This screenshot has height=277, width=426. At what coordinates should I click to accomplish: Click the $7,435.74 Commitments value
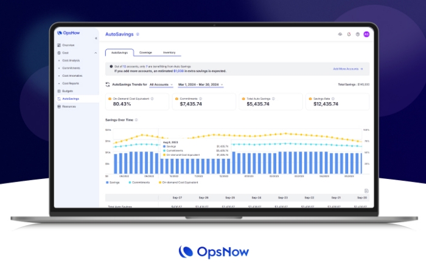coord(191,104)
